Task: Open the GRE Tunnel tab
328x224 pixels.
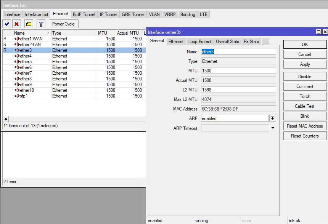Action: (133, 14)
